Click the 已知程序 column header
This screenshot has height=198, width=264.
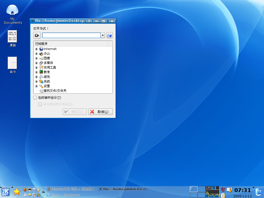[x=71, y=44]
